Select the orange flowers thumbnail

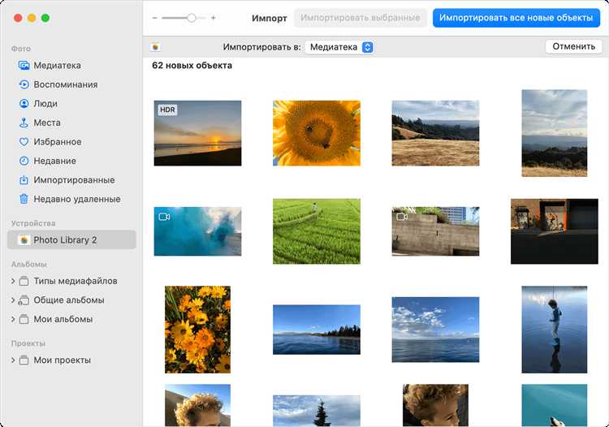coord(197,330)
